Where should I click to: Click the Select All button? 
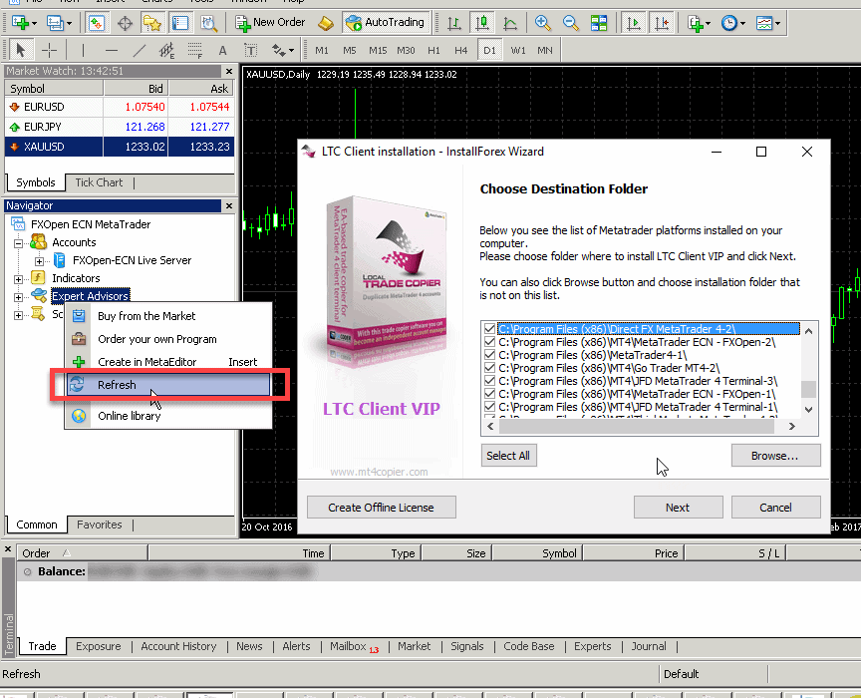[508, 456]
